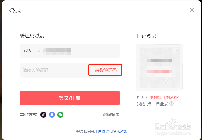This screenshot has height=140, width=202.
Task: Click the 其他方式 label
Action: (x=28, y=115)
